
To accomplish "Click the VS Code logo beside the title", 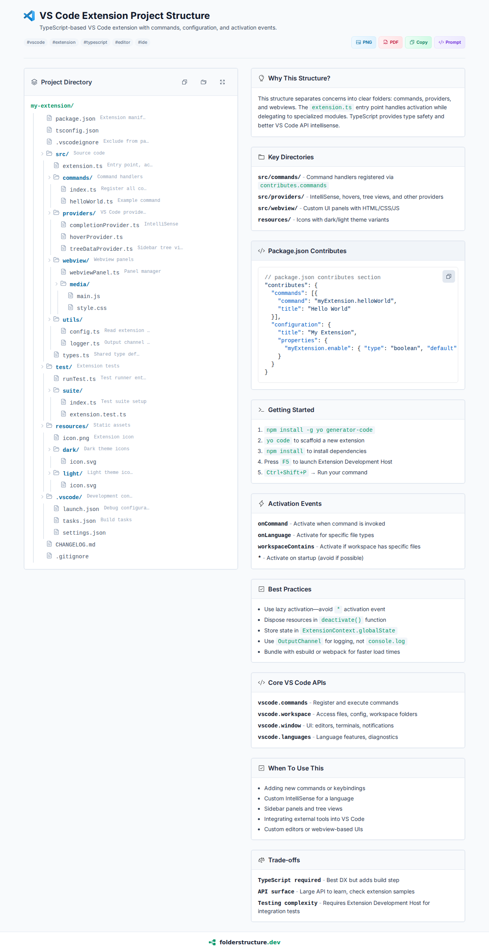I will click(29, 16).
